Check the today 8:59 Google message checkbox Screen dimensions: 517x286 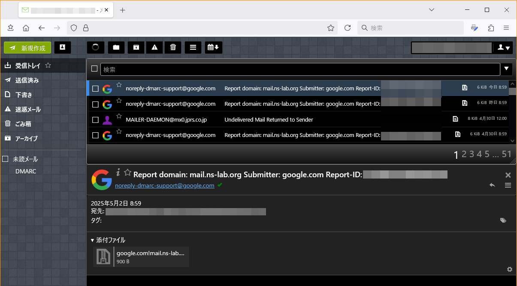tap(95, 89)
